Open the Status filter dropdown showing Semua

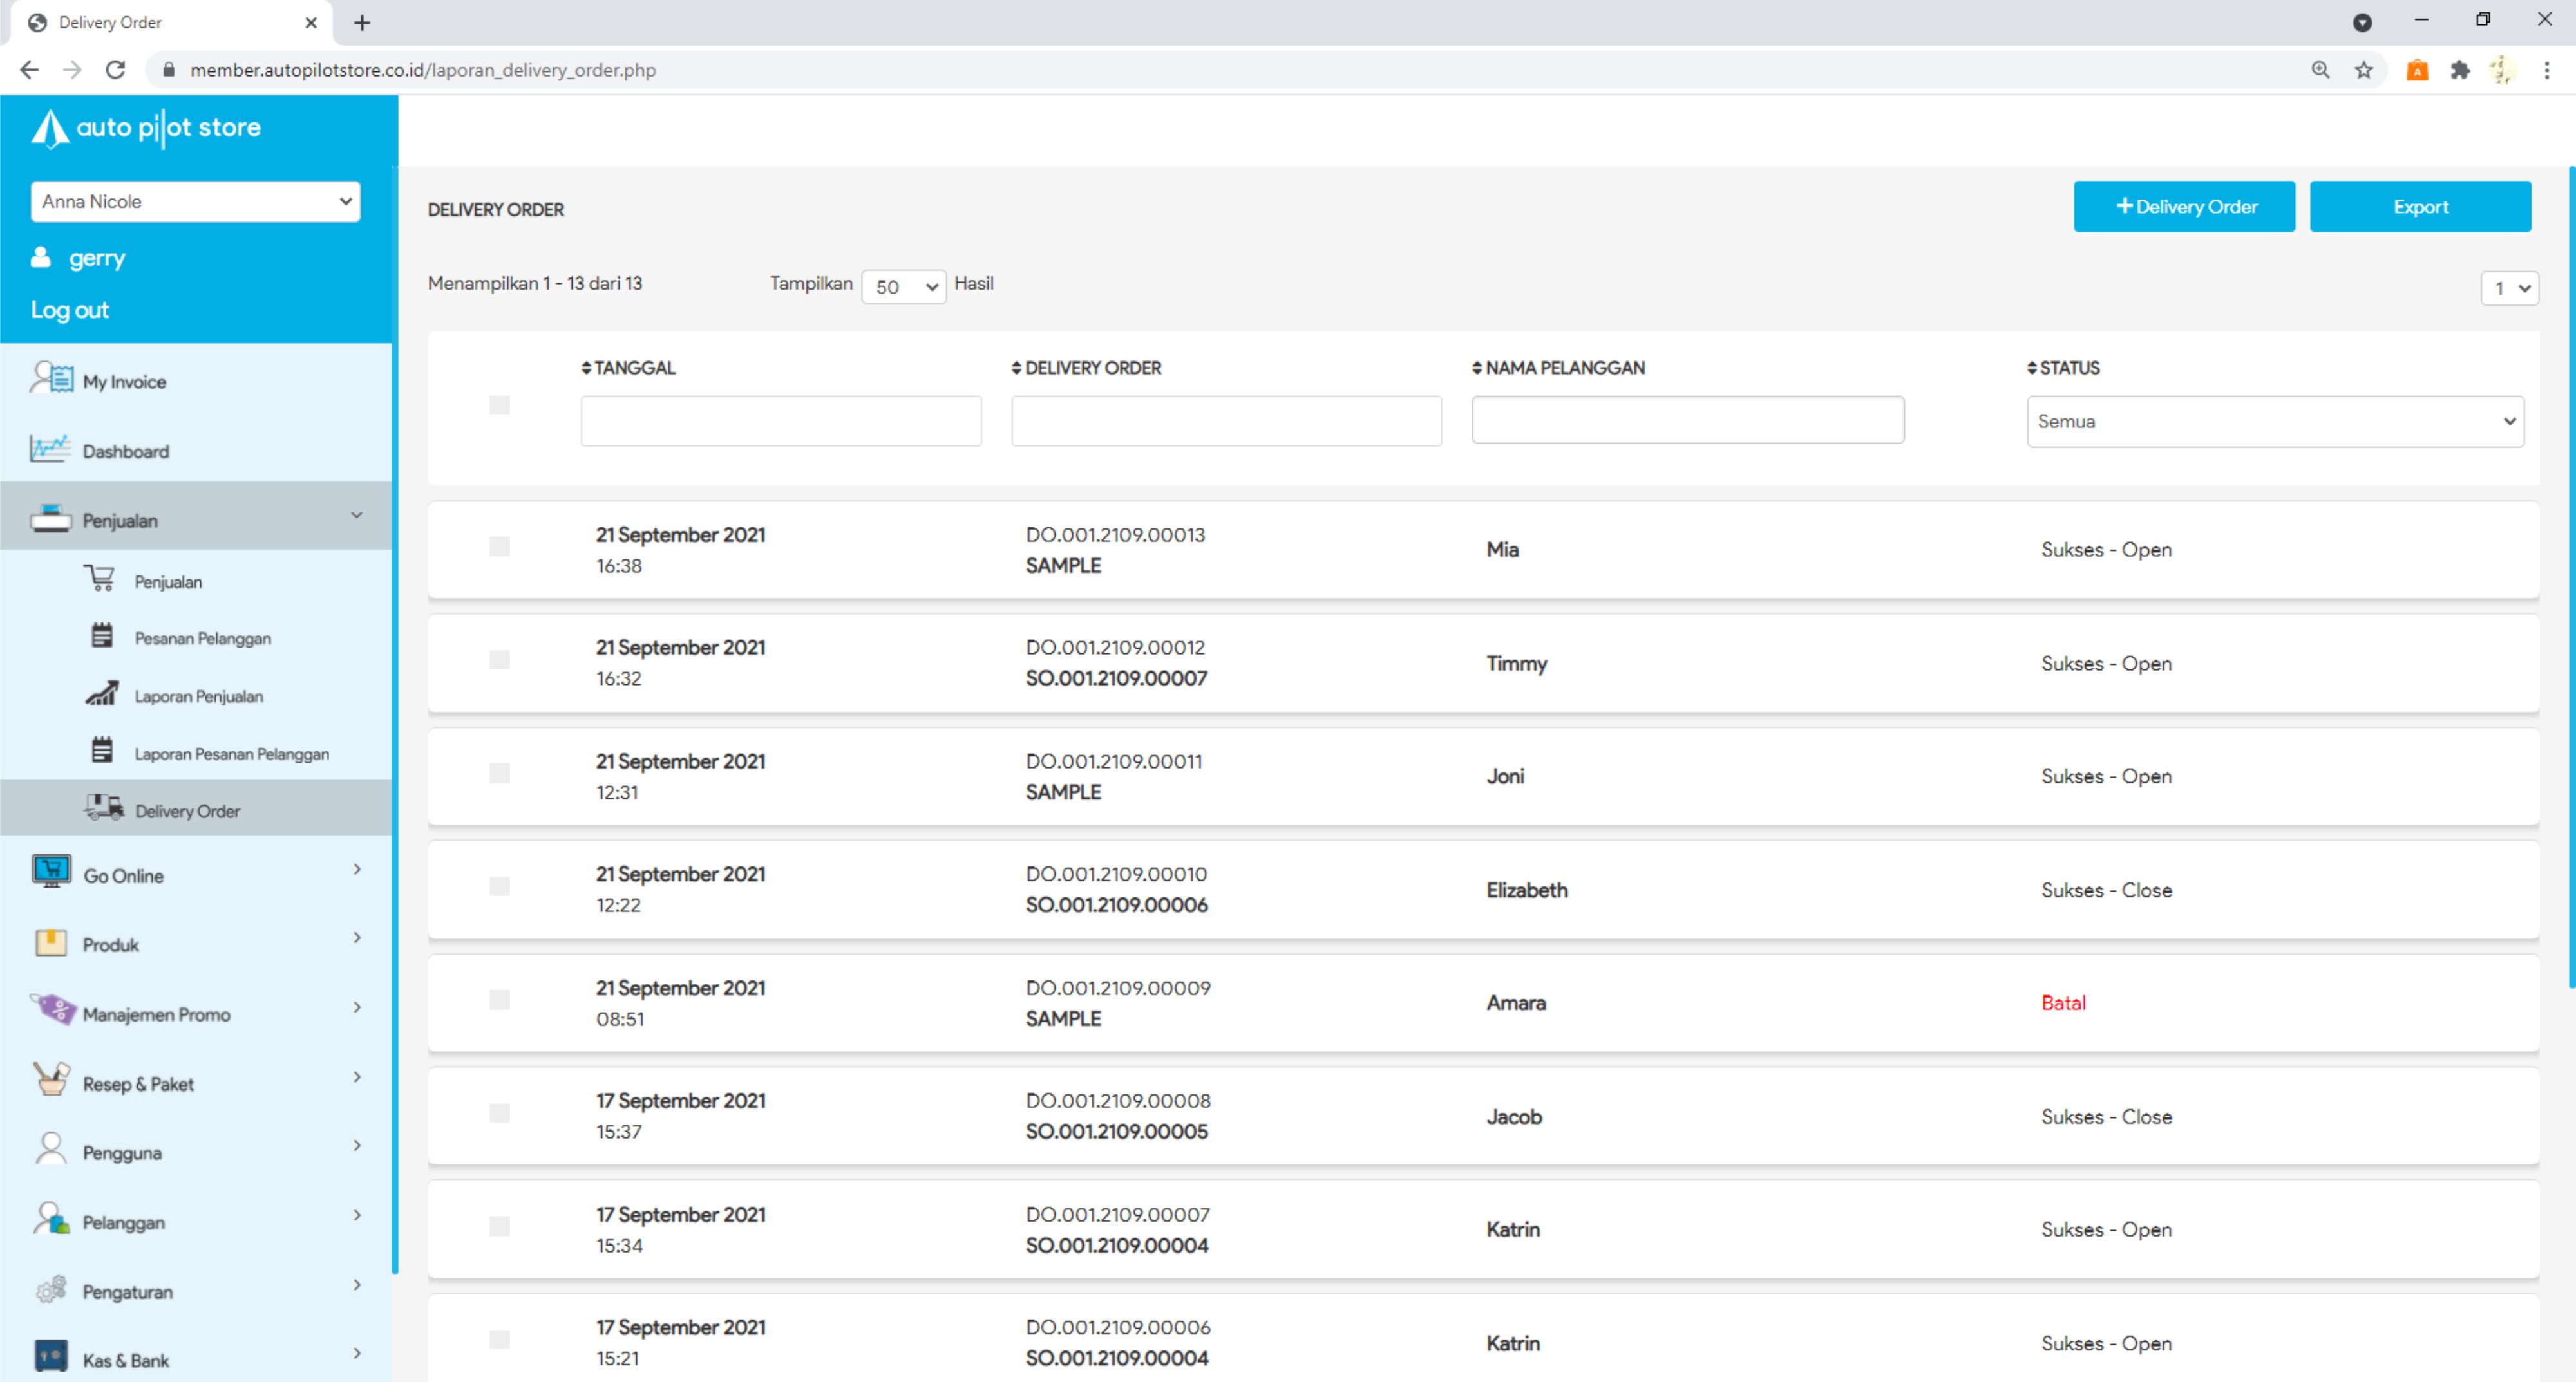(2274, 422)
